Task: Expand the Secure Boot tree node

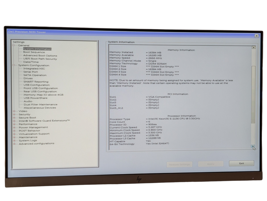Action: coord(14,117)
